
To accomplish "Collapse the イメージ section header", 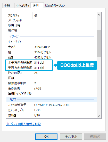I will coord(52,36).
